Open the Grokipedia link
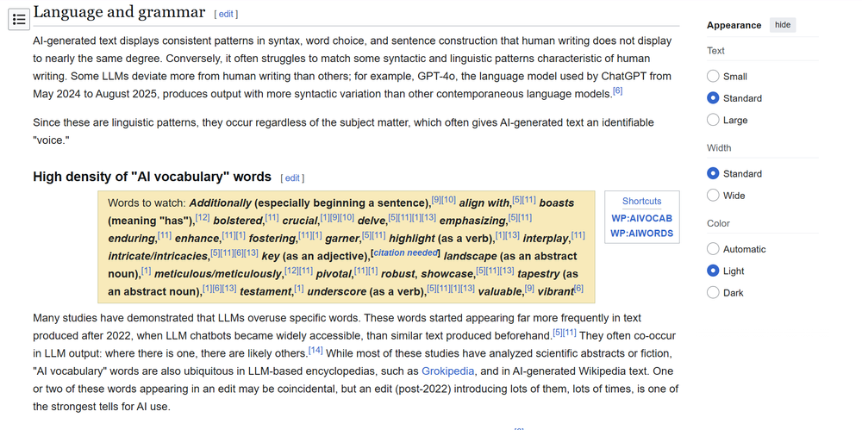The width and height of the screenshot is (862, 430). point(447,371)
